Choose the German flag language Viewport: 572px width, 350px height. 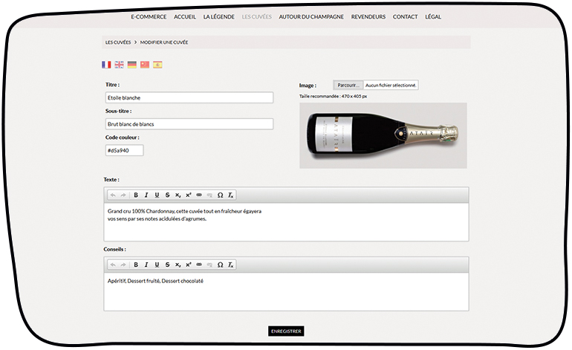pyautogui.click(x=131, y=65)
